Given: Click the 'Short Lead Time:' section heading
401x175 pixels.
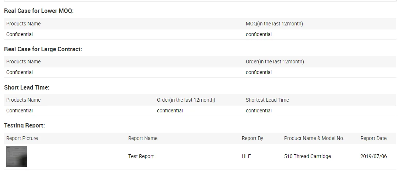Looking at the screenshot, I should coord(27,88).
